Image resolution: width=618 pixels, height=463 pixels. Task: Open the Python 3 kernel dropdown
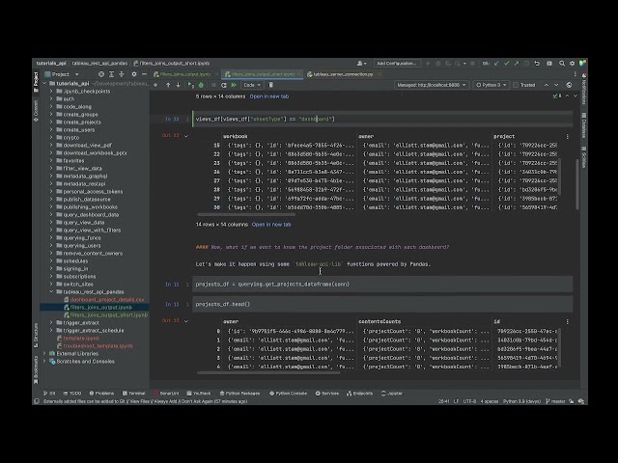click(x=492, y=85)
